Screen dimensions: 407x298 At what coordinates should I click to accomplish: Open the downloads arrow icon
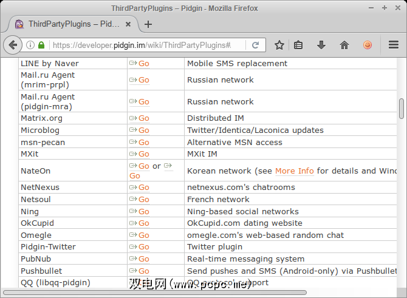(321, 45)
